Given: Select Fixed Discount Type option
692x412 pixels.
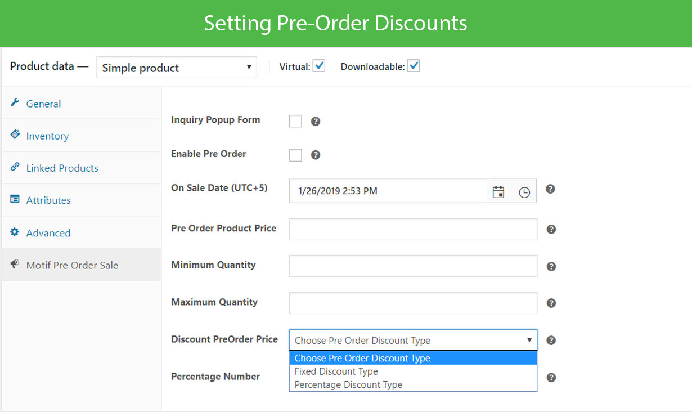Looking at the screenshot, I should pyautogui.click(x=413, y=371).
